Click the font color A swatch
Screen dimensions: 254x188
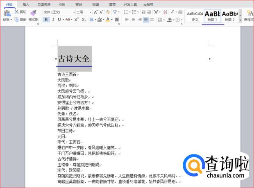(x=108, y=19)
